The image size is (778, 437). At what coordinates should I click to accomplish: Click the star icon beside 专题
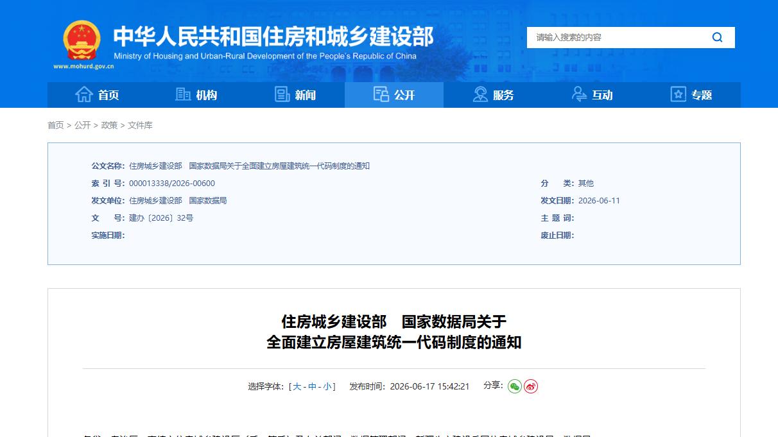(x=679, y=94)
